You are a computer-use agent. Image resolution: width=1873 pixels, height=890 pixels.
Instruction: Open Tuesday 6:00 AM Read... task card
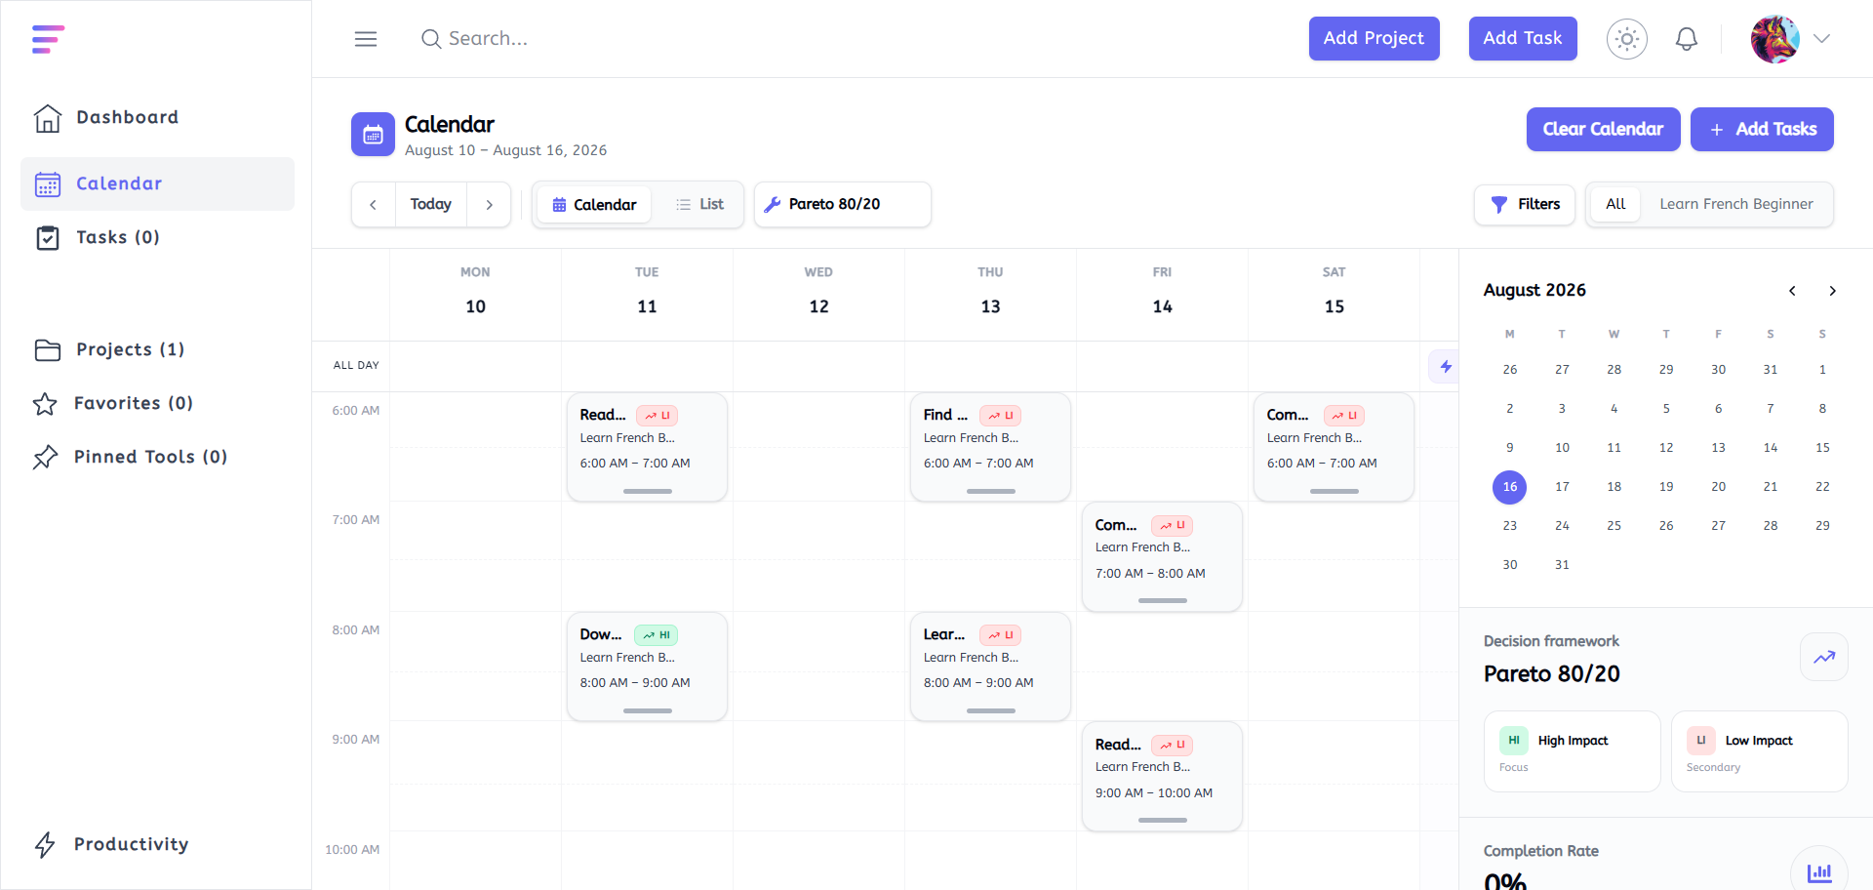[647, 447]
